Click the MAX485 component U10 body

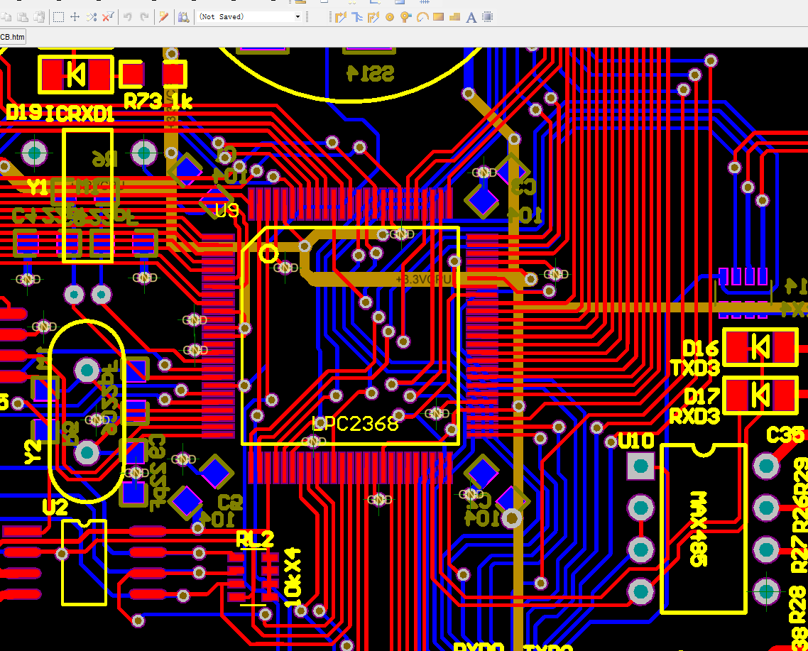pyautogui.click(x=704, y=529)
